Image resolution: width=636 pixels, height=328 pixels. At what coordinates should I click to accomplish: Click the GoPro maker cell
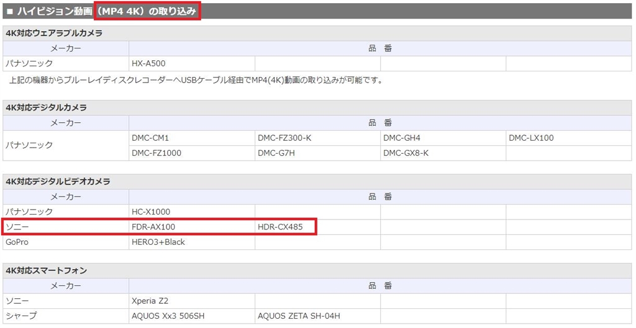[x=66, y=242]
